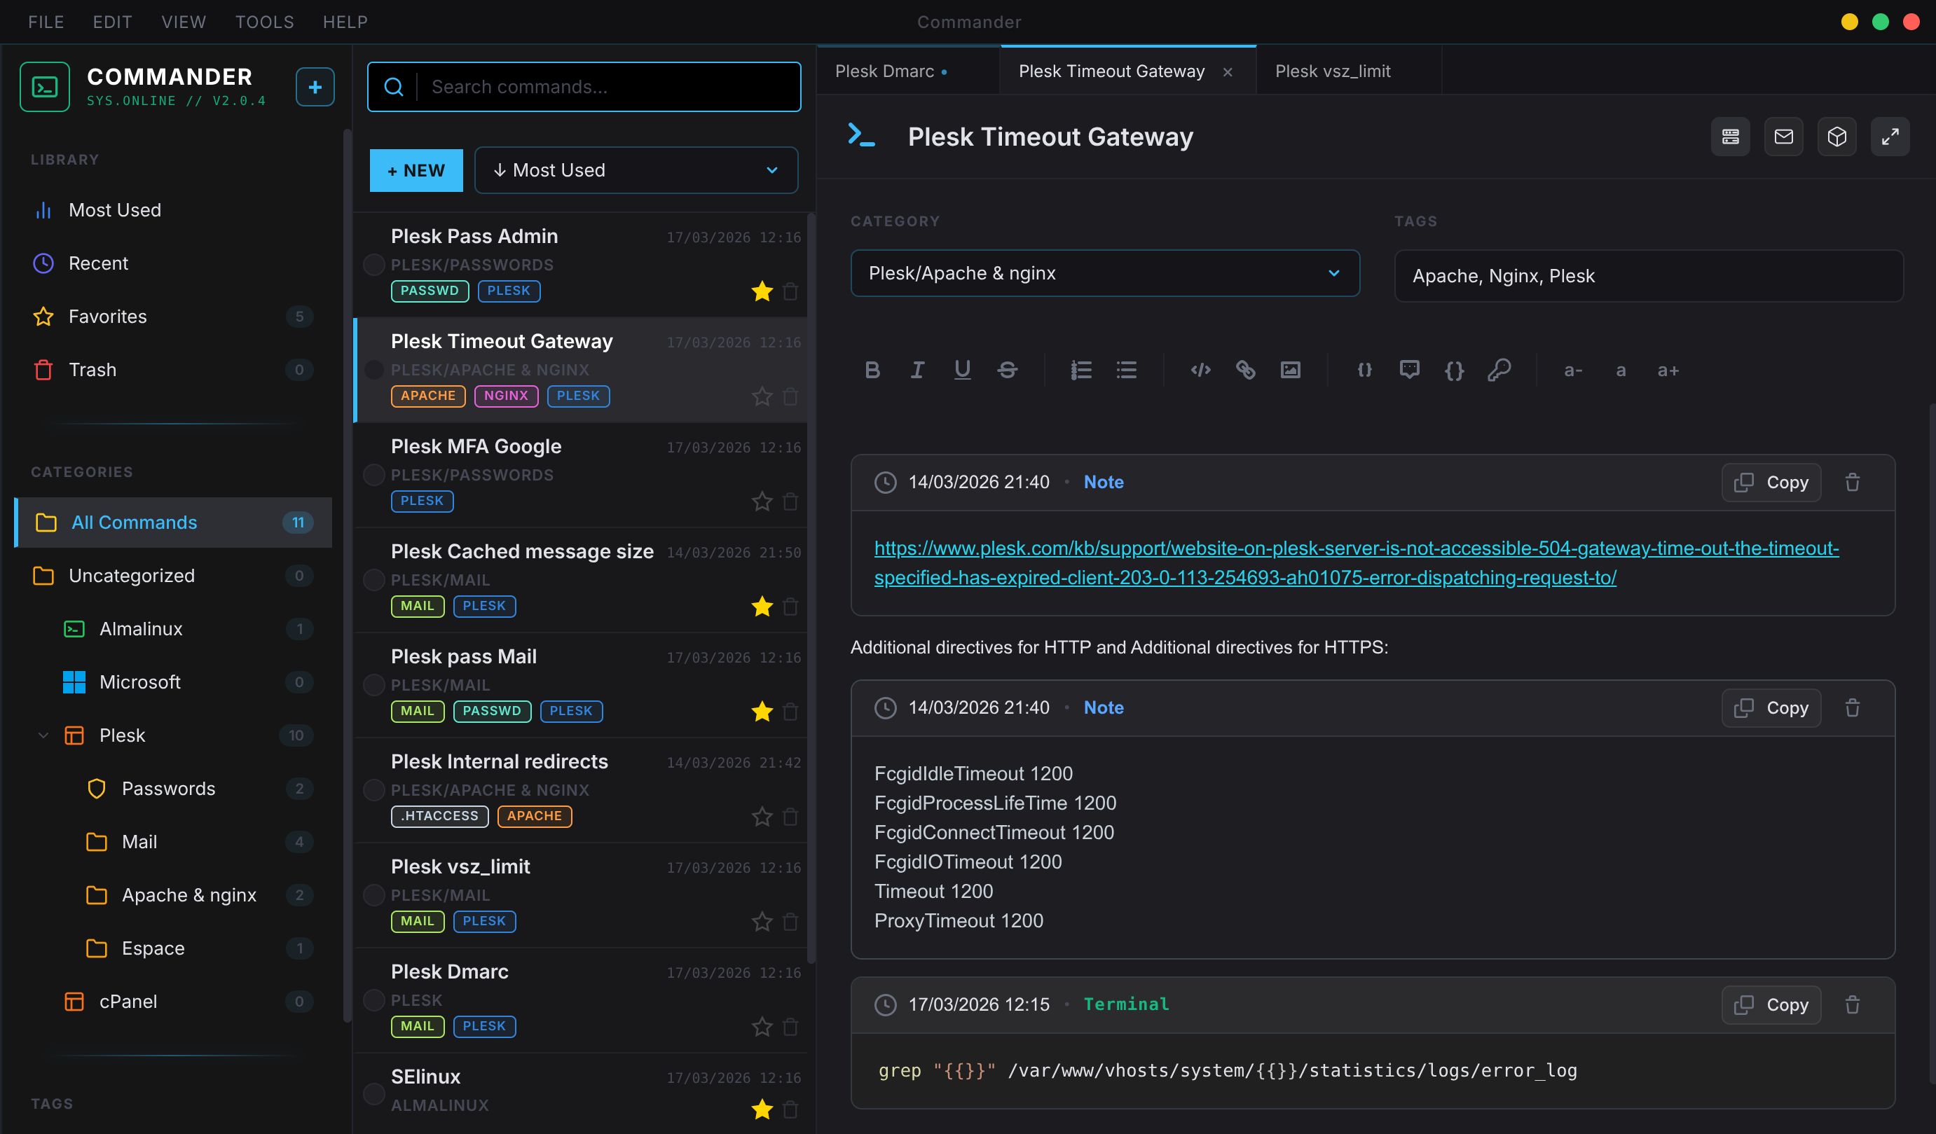Image resolution: width=1936 pixels, height=1134 pixels.
Task: Insert terminal comment block icon
Action: tap(1409, 370)
